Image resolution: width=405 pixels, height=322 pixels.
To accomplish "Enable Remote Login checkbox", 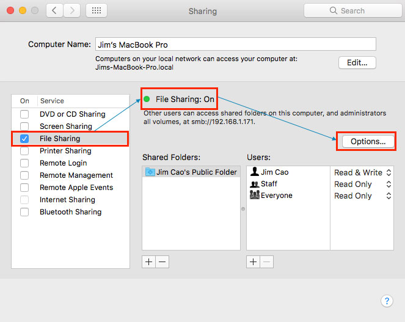I will click(24, 163).
